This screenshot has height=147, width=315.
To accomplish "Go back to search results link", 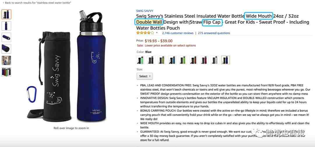I will (x=37, y=3).
